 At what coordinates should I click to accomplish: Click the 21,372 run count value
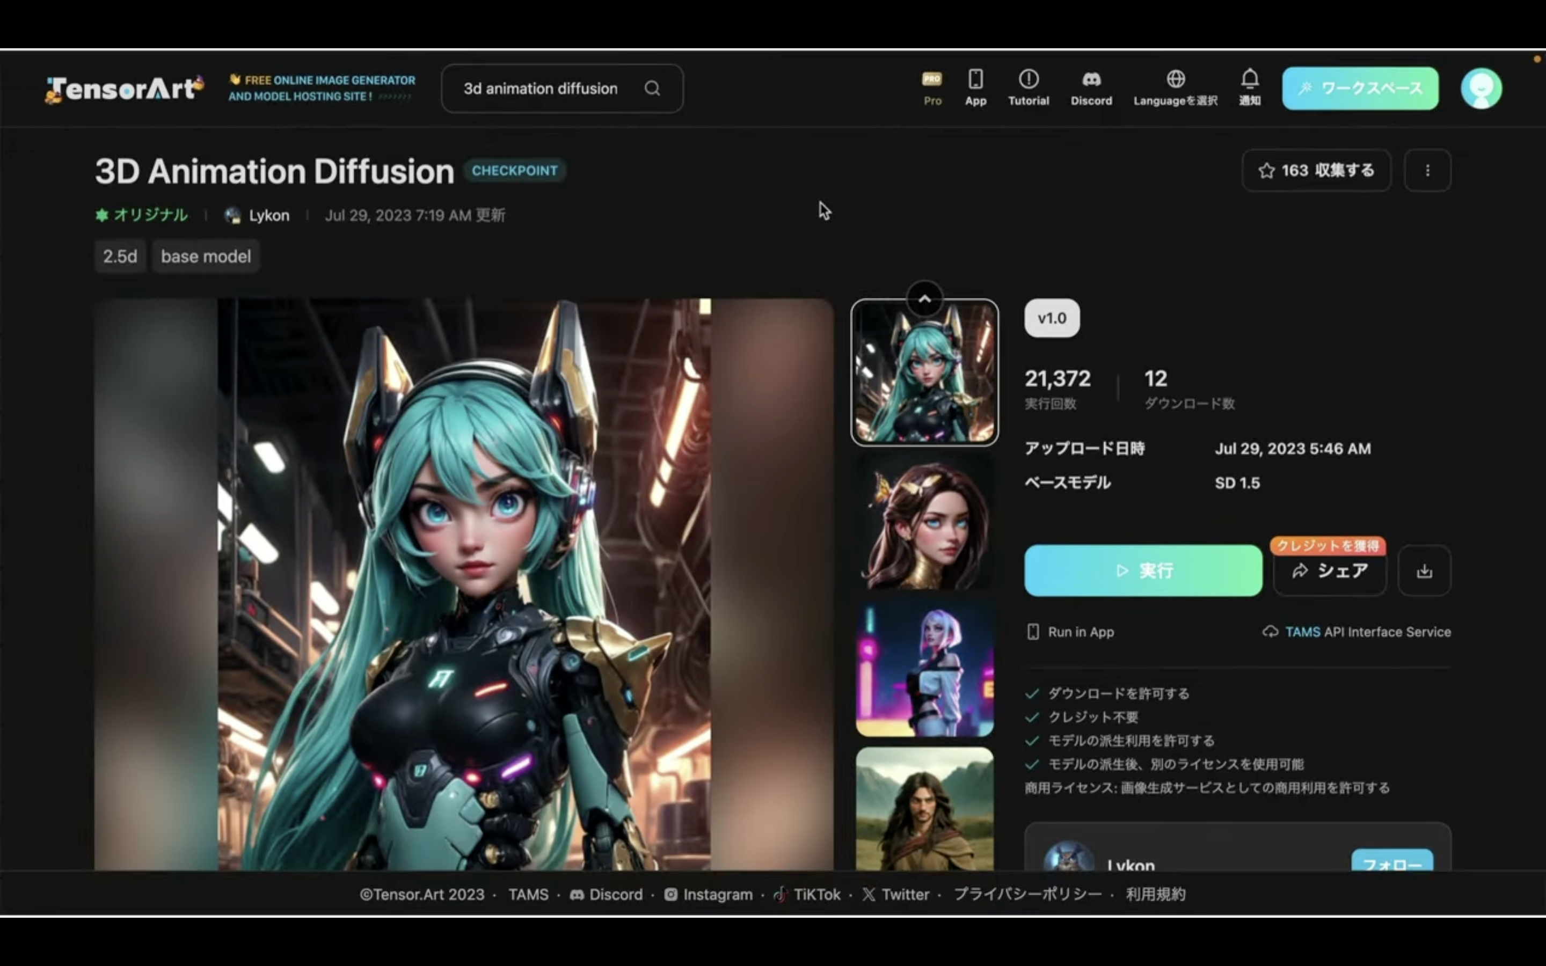[1058, 378]
